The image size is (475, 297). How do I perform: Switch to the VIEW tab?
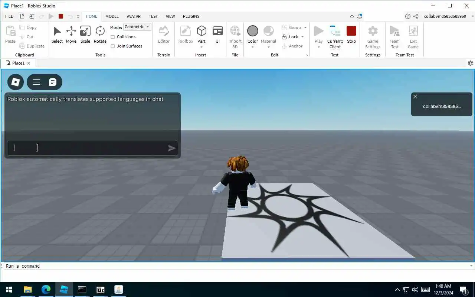pyautogui.click(x=170, y=16)
